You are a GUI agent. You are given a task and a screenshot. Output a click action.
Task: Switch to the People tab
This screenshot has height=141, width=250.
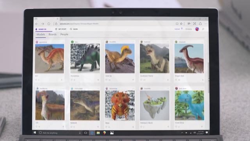click(x=64, y=34)
